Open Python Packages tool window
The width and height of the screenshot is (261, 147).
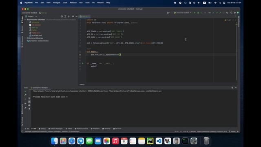coord(55,129)
